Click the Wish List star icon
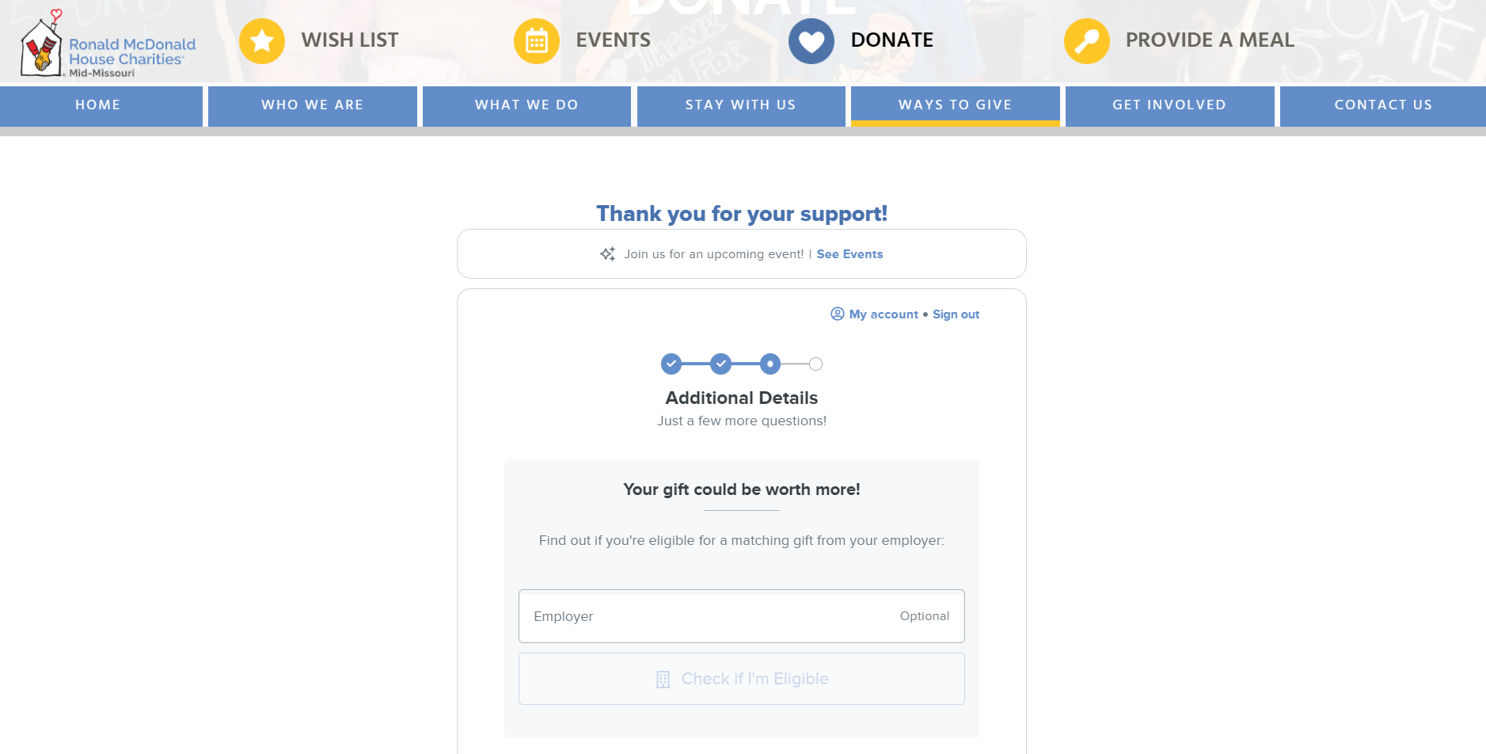Screen dimensions: 1486x754 (262, 41)
